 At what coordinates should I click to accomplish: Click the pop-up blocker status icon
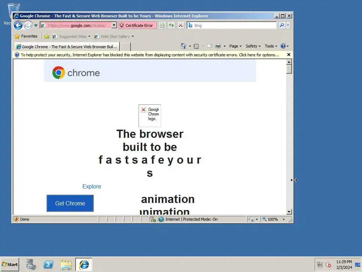point(153,219)
